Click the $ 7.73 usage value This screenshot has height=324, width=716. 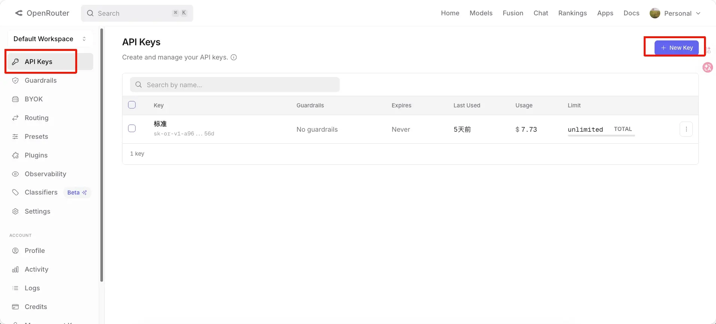tap(526, 129)
